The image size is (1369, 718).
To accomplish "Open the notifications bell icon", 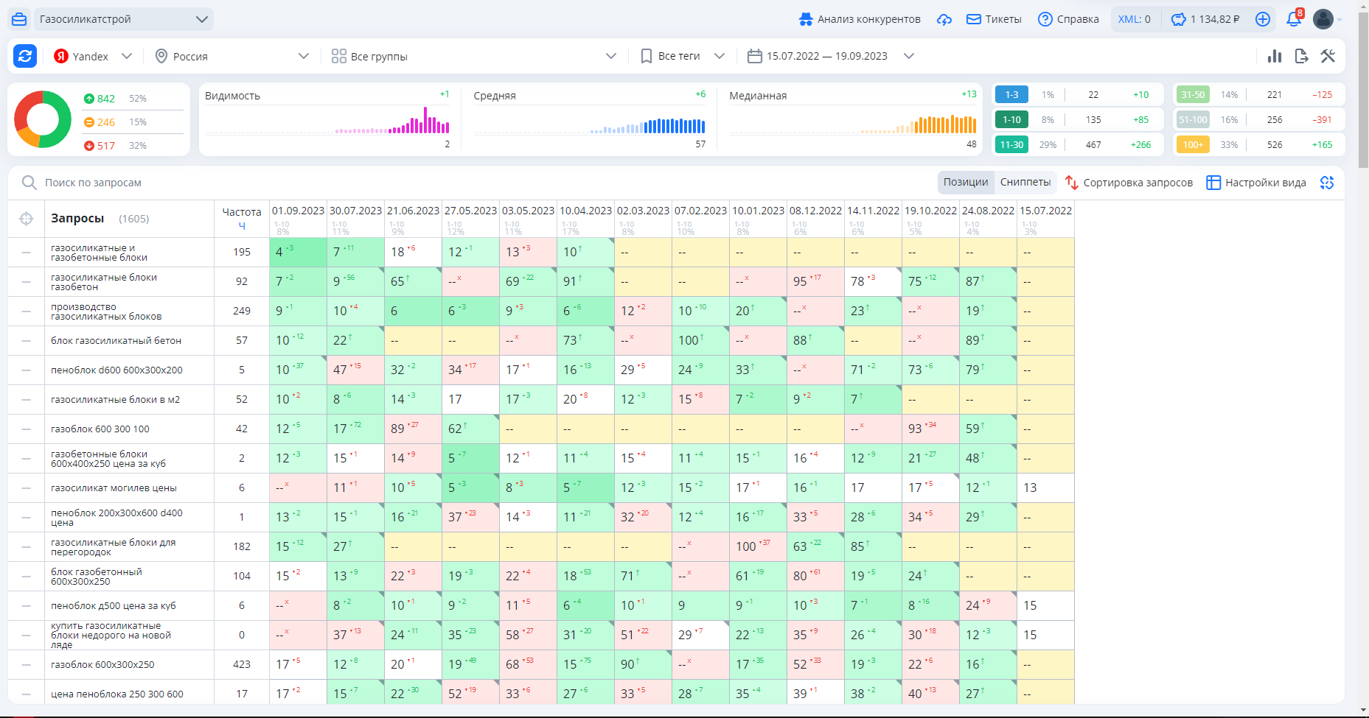I will [1294, 19].
